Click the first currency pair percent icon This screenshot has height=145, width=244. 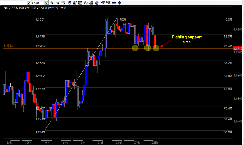(52, 3)
